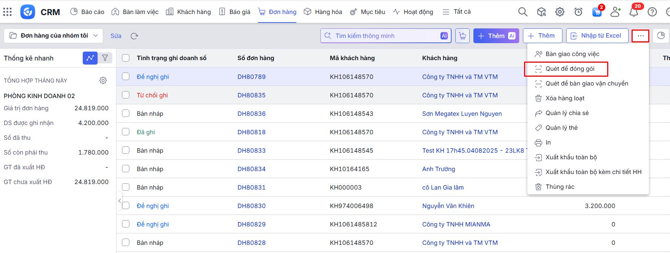Select the chart view icon in Thống kê nhanh
Viewport: 670px width, 253px height.
(90, 58)
